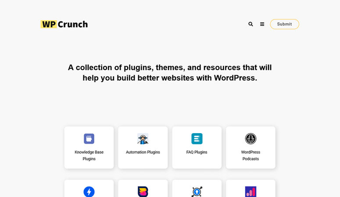
Task: Click the colorful B logo icon
Action: pos(143,192)
